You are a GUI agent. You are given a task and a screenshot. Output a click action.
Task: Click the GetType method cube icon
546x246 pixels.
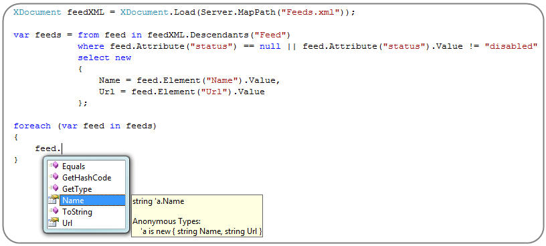[54, 189]
